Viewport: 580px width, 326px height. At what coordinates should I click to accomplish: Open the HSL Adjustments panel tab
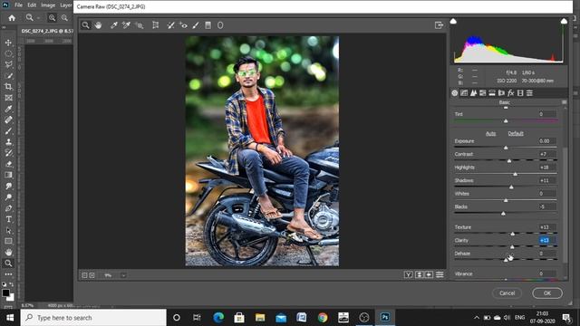483,93
